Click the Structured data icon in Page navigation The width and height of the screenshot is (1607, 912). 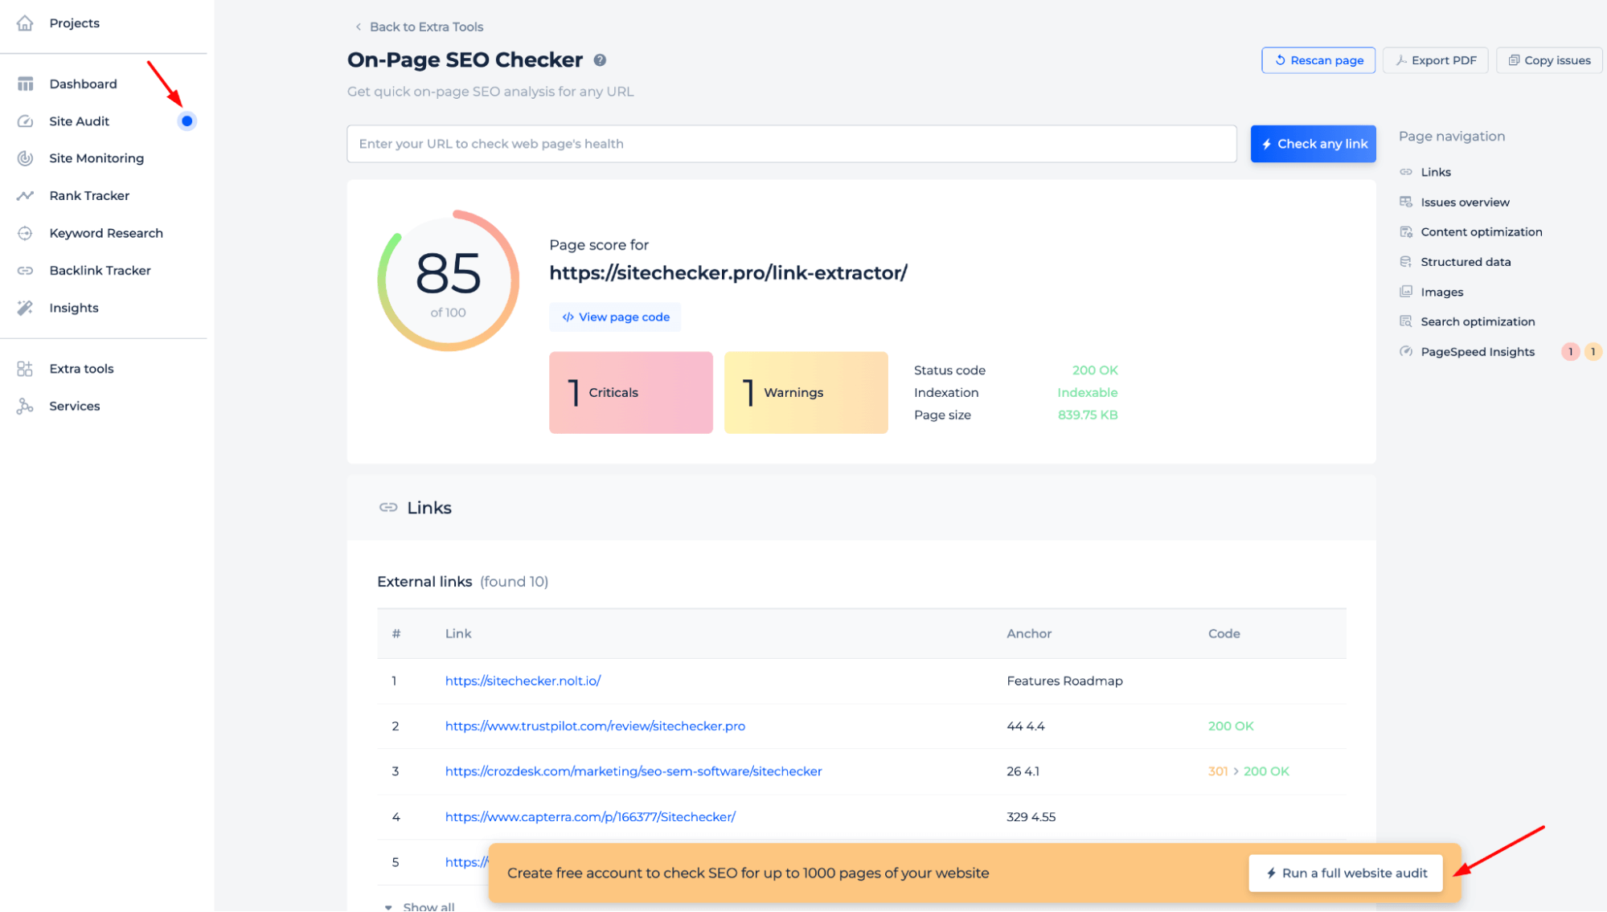tap(1406, 262)
